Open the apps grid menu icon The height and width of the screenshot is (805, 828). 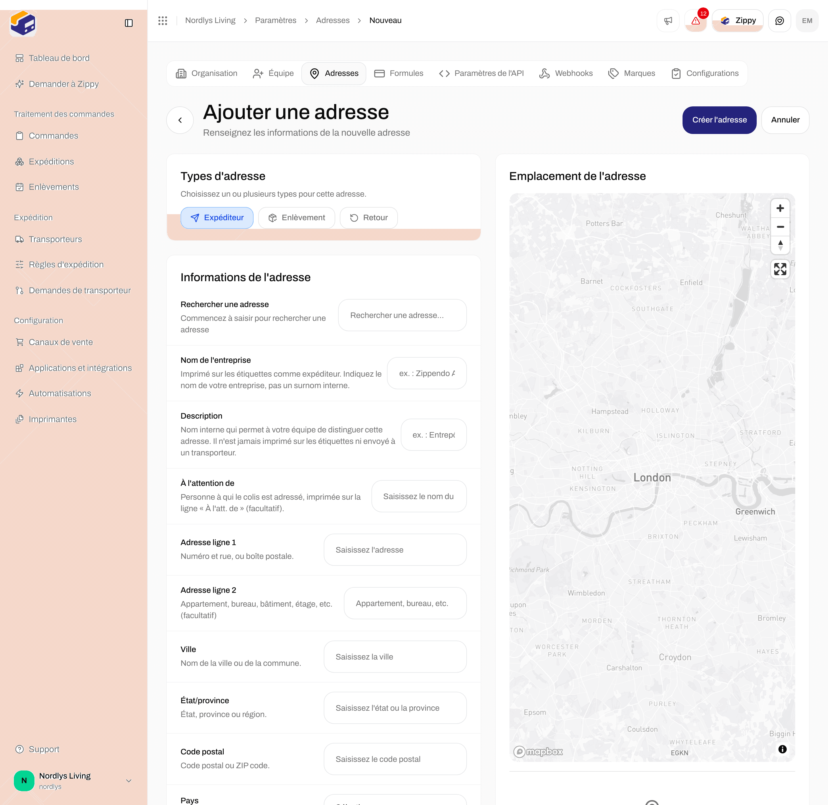point(163,20)
